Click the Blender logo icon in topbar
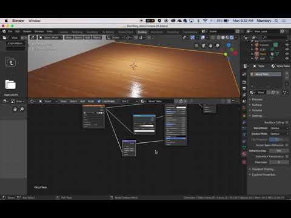291x218 pixels. click(x=4, y=31)
